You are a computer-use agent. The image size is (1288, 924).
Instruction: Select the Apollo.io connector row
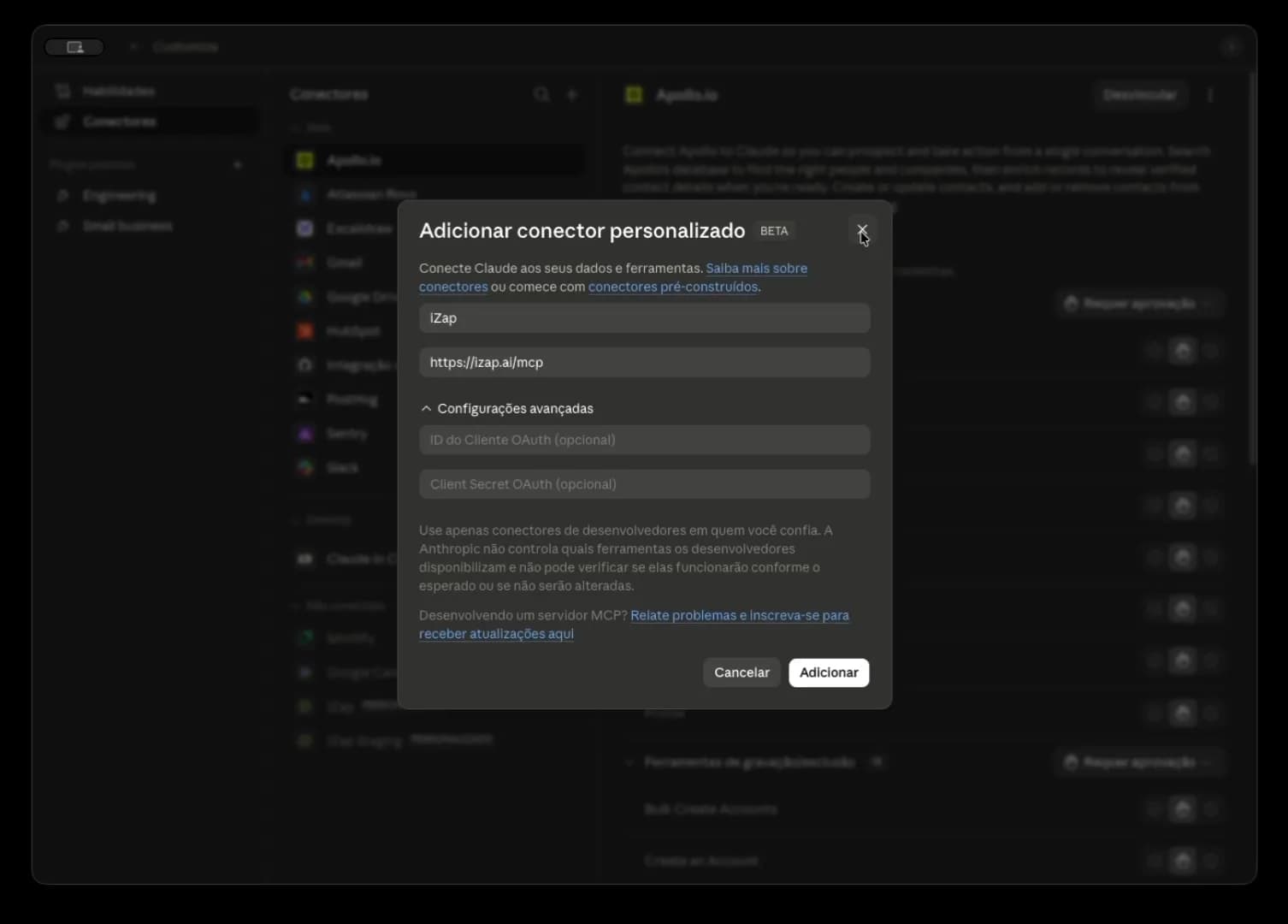pyautogui.click(x=436, y=160)
